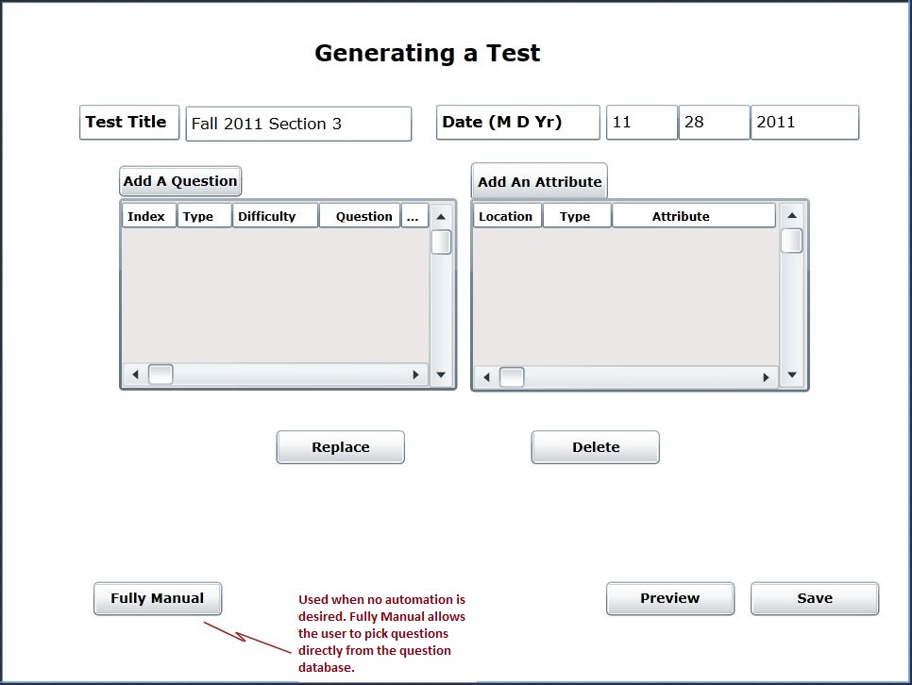This screenshot has height=685, width=912.
Task: Click the Test Title input field
Action: (x=298, y=124)
